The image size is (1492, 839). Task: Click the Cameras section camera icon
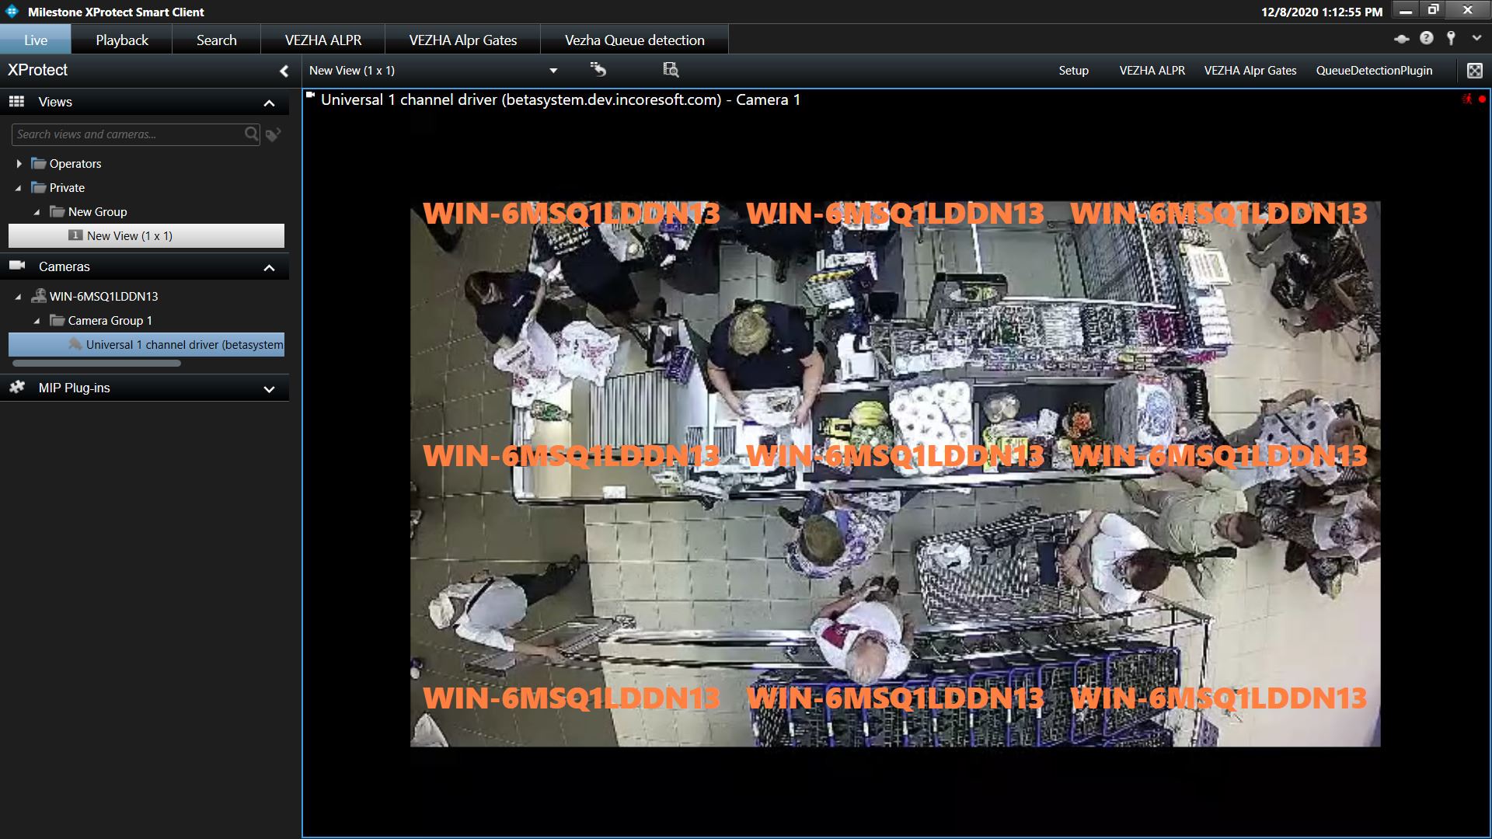pos(17,266)
